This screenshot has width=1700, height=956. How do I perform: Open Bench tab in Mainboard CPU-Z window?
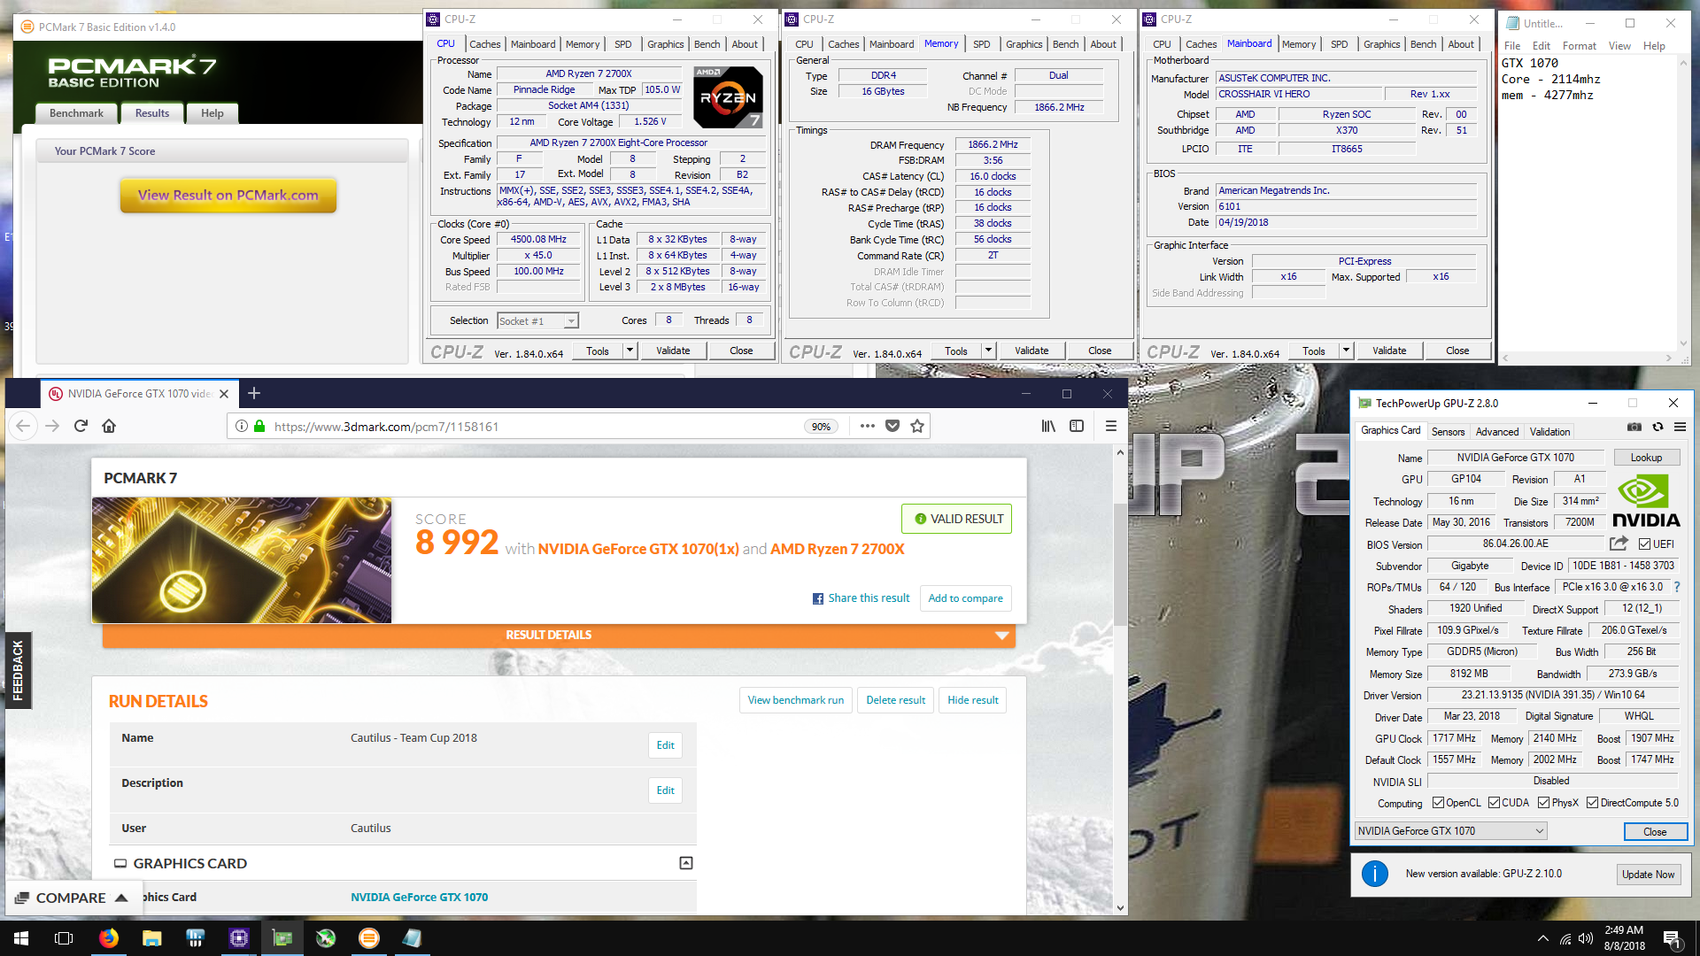pyautogui.click(x=1423, y=44)
